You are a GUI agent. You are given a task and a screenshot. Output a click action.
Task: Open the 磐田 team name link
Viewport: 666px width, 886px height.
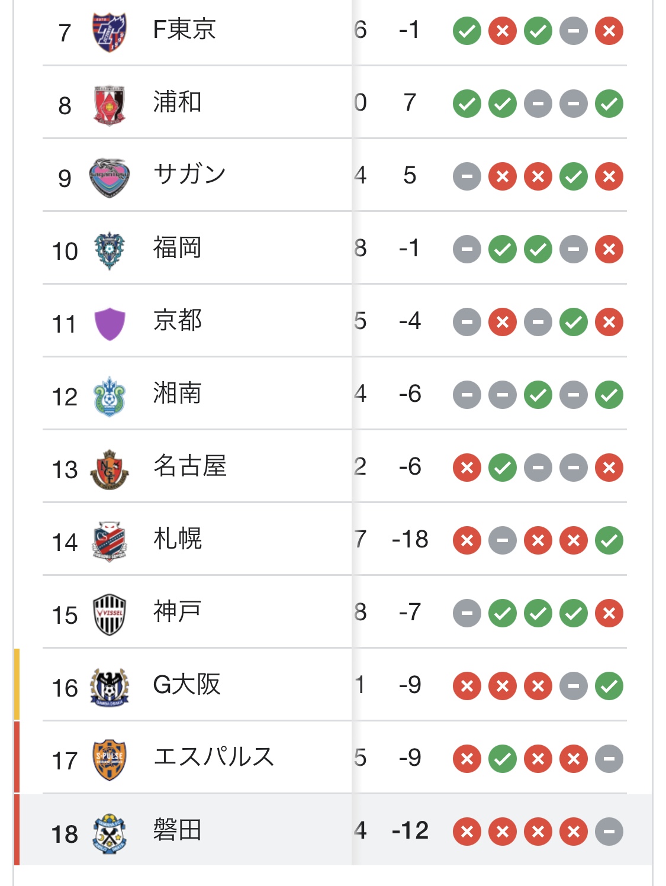tap(178, 830)
